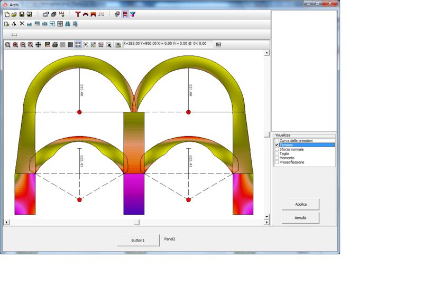Click the zoom out magnifier icon
Viewport: 423px width, 289px height.
[23, 45]
